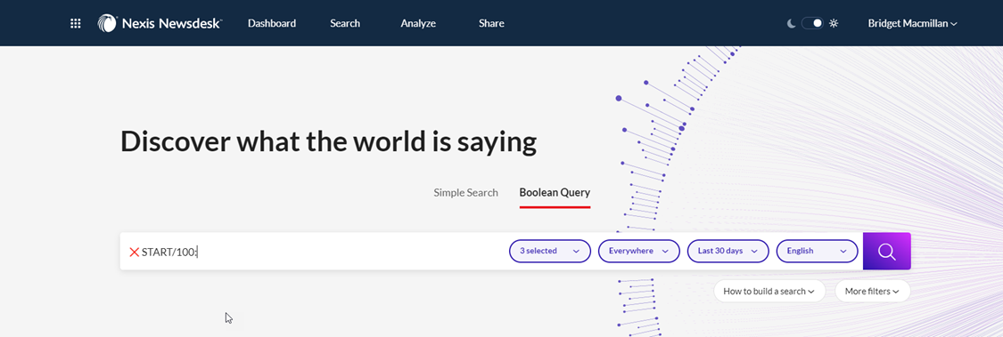Open the English language dropdown

tap(817, 251)
